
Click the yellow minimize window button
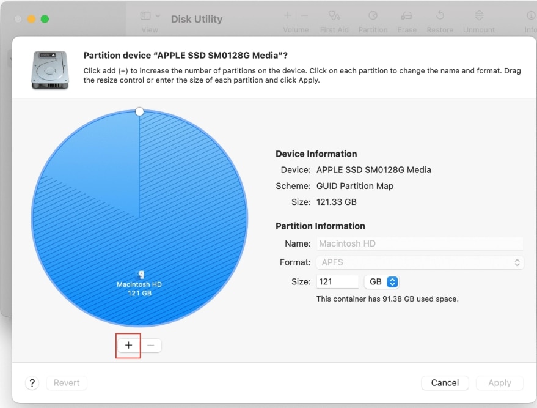coord(32,19)
